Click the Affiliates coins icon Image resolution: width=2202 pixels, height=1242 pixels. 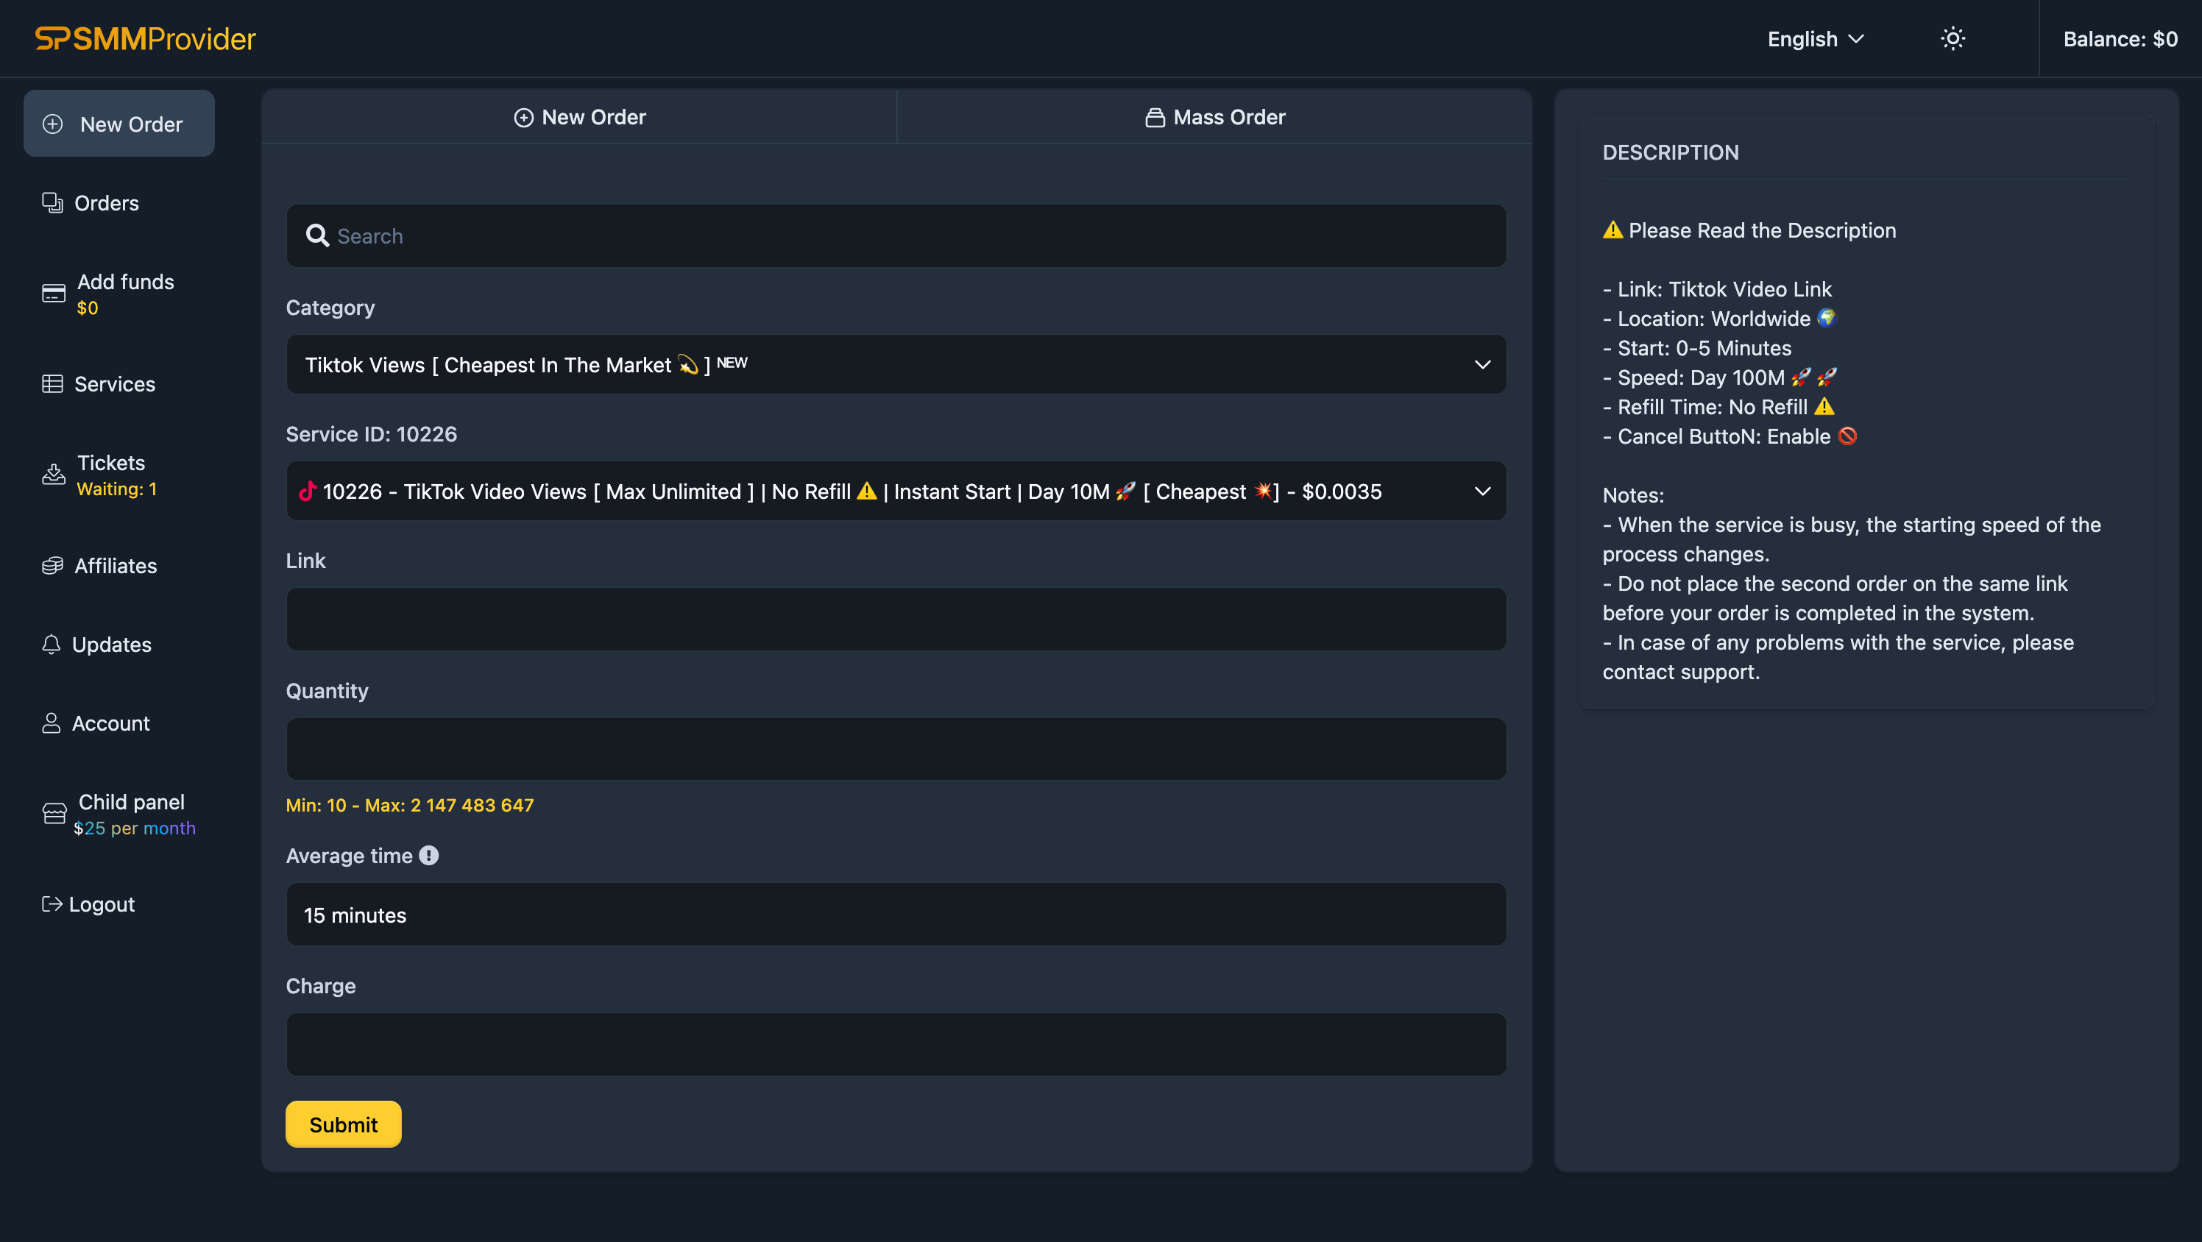click(x=52, y=565)
